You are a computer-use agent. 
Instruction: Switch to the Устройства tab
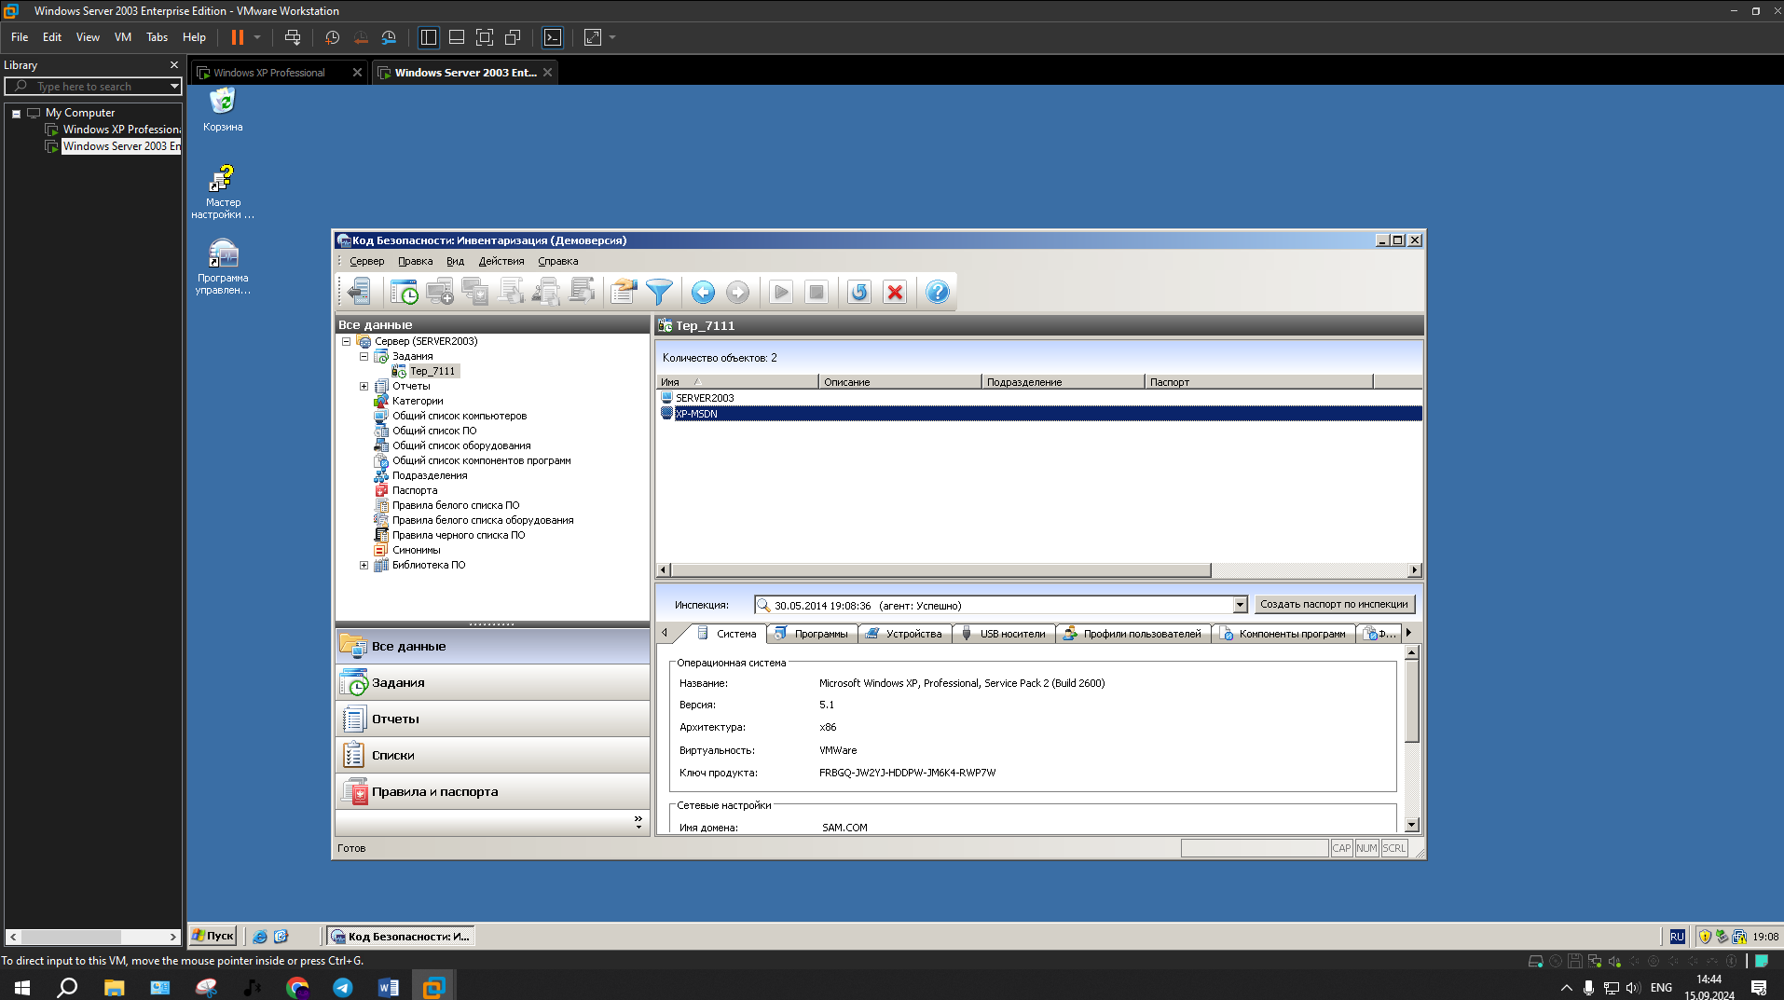click(x=904, y=634)
